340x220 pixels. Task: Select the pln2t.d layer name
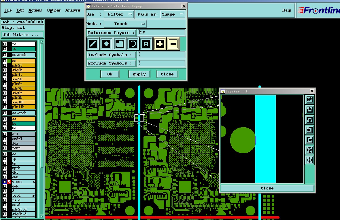(23, 209)
